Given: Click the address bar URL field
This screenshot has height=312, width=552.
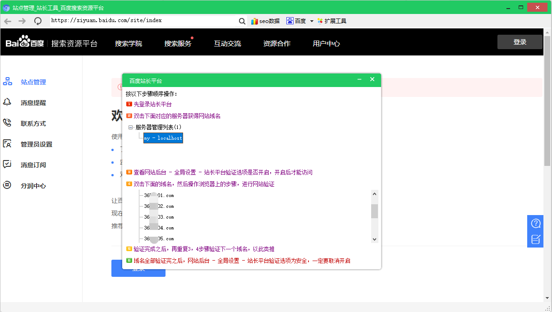Looking at the screenshot, I should tap(143, 21).
